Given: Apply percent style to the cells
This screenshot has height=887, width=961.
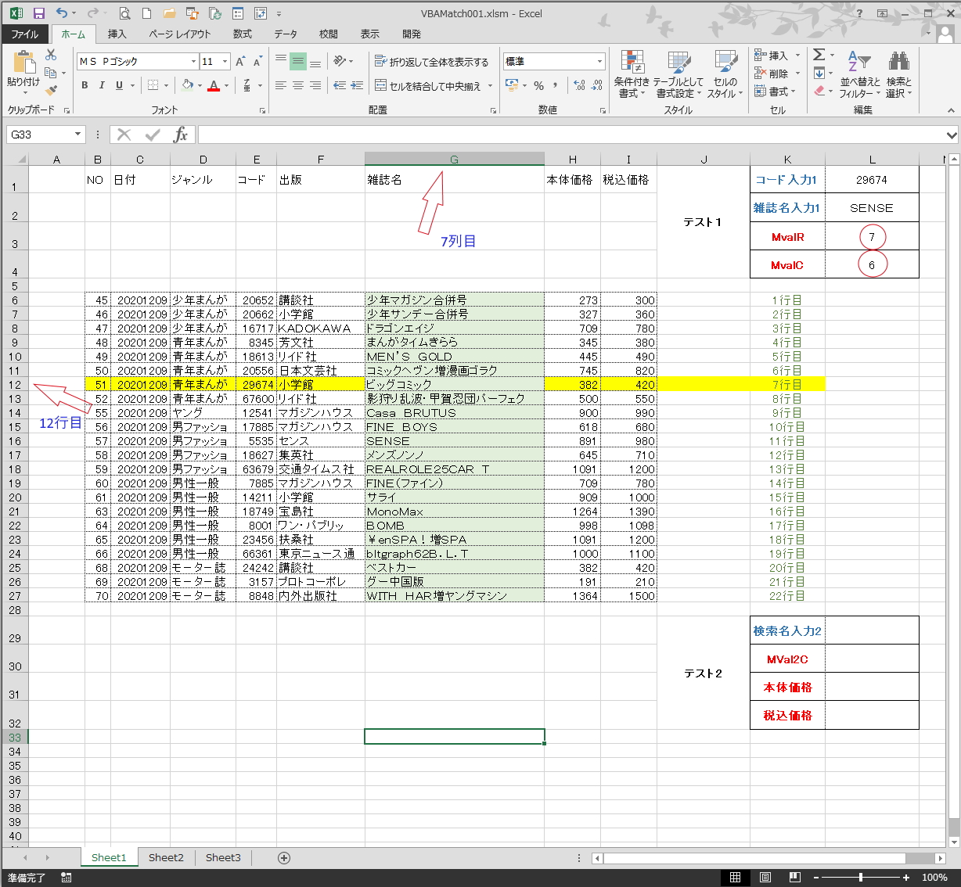Looking at the screenshot, I should click(539, 85).
